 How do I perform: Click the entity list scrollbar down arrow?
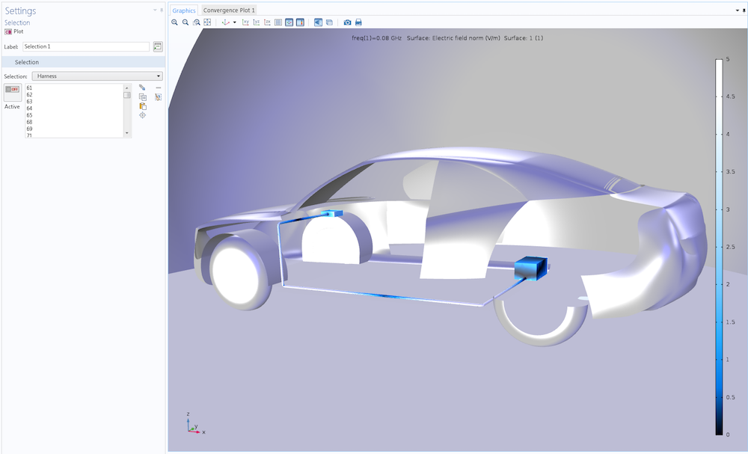tap(127, 133)
